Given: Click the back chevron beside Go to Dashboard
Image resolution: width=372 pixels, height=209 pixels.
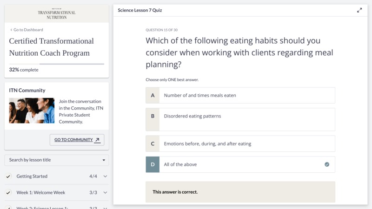Looking at the screenshot, I should [x=11, y=30].
